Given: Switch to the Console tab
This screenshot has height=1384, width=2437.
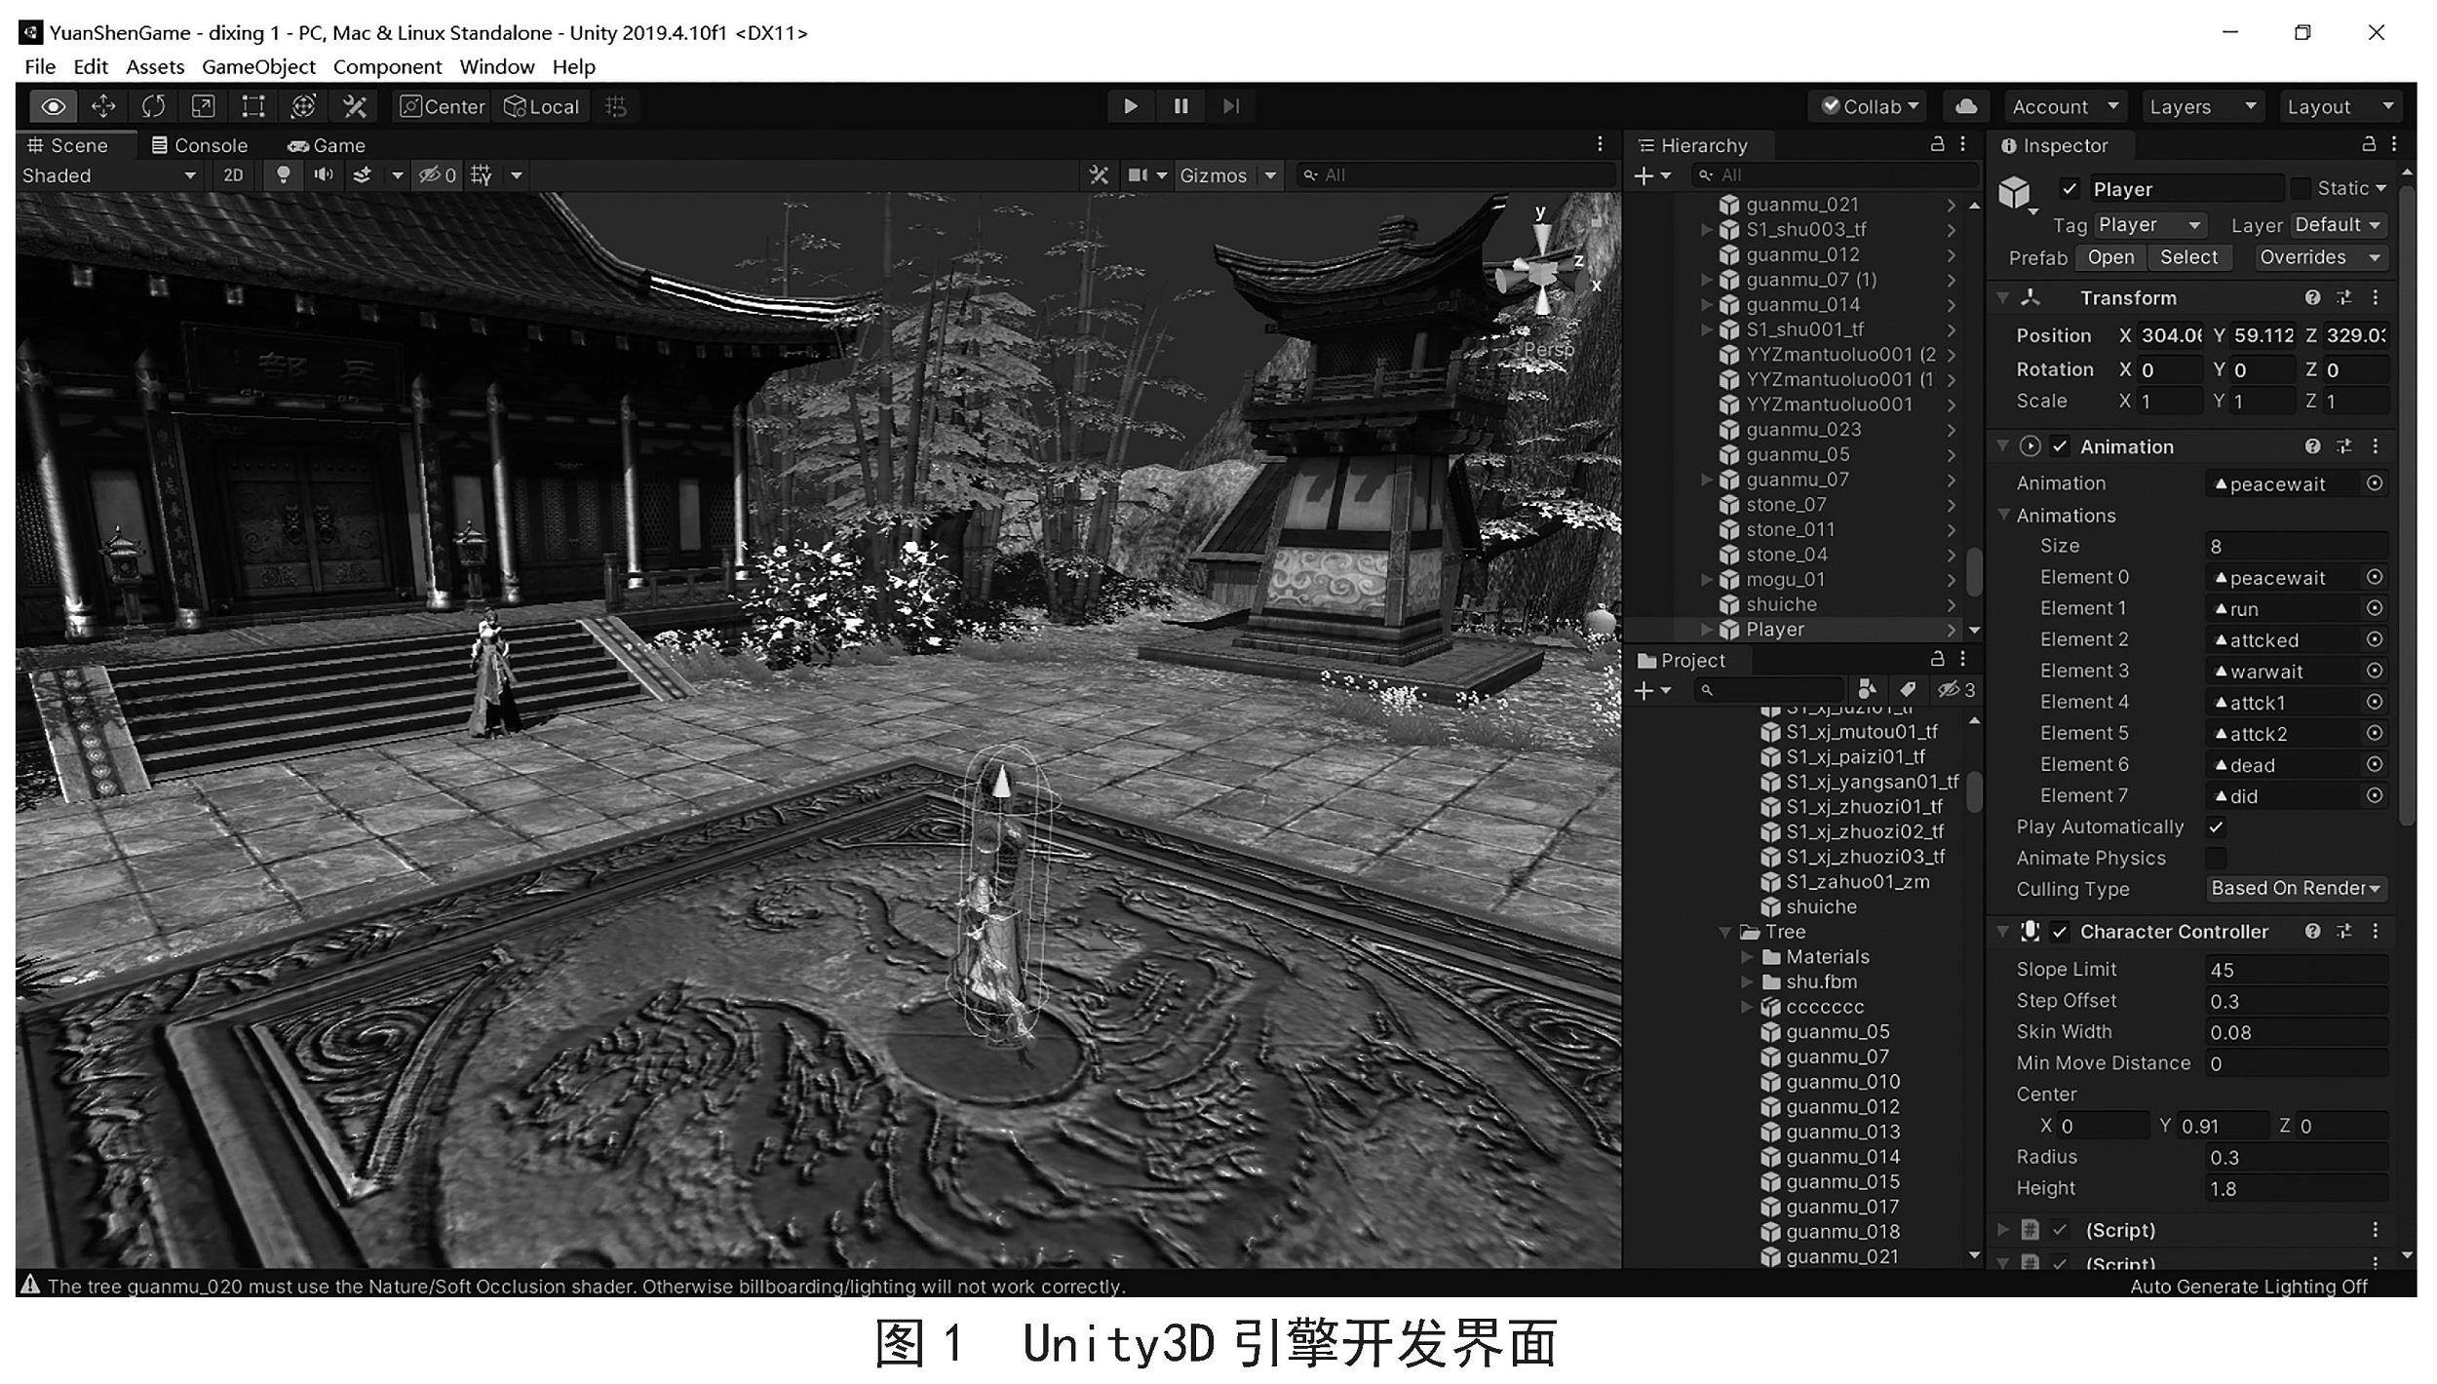Looking at the screenshot, I should pos(200,145).
